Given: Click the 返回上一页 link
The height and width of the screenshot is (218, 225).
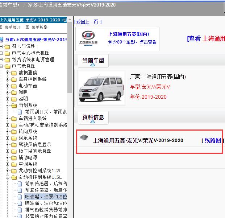Looking at the screenshot, I should click(88, 22).
